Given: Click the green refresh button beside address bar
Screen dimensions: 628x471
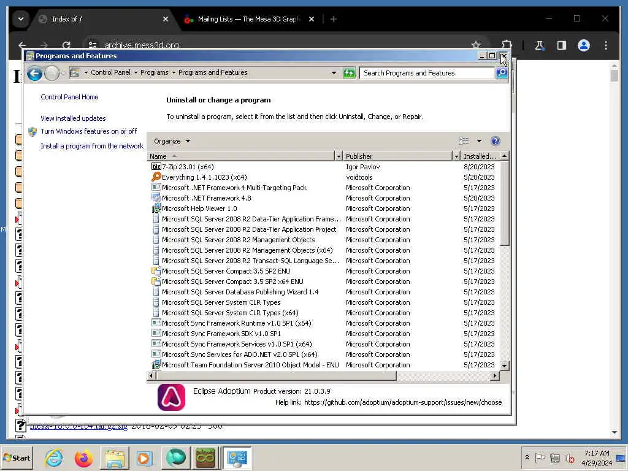Looking at the screenshot, I should 349,73.
